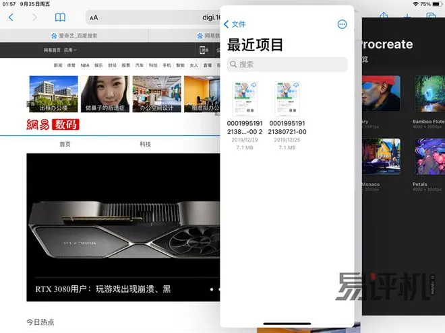Image resolution: width=445 pixels, height=333 pixels.
Task: Open the 科技 channel in top nav
Action: pos(153,65)
